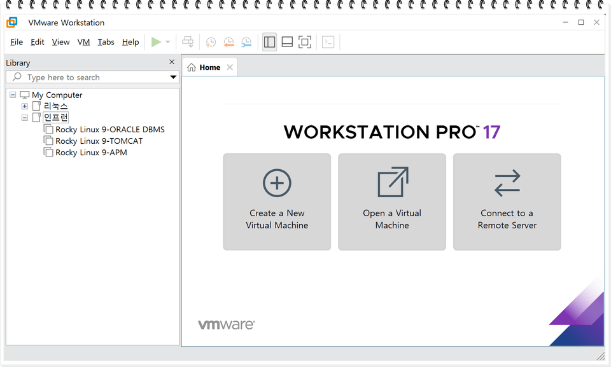
Task: Click the house icon on the Home tab
Action: (x=192, y=66)
